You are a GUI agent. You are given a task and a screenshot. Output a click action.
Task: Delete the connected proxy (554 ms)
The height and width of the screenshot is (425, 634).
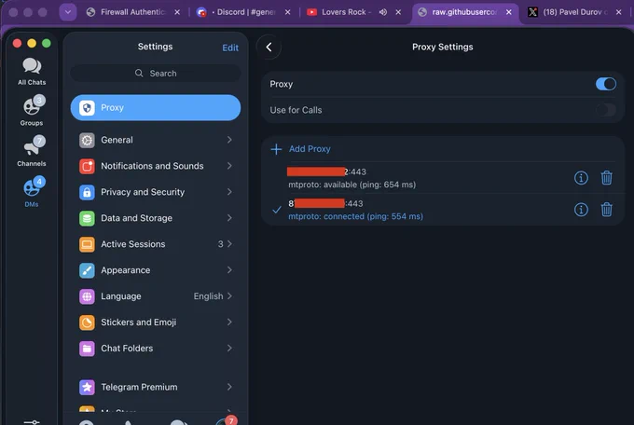[x=607, y=210]
